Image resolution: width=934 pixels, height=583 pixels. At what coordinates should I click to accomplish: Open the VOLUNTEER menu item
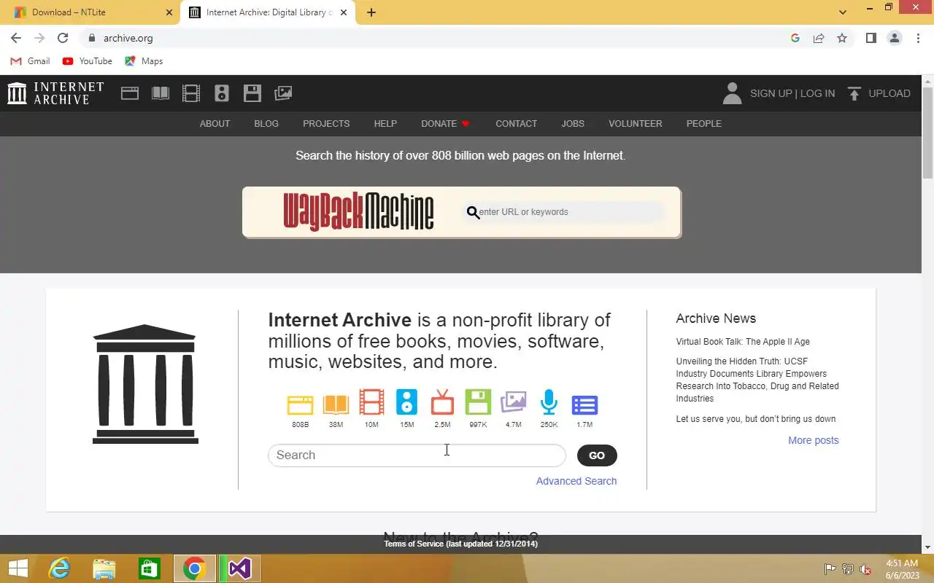tap(636, 124)
